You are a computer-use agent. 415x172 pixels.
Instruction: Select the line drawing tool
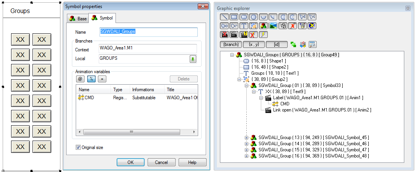tap(225, 17)
